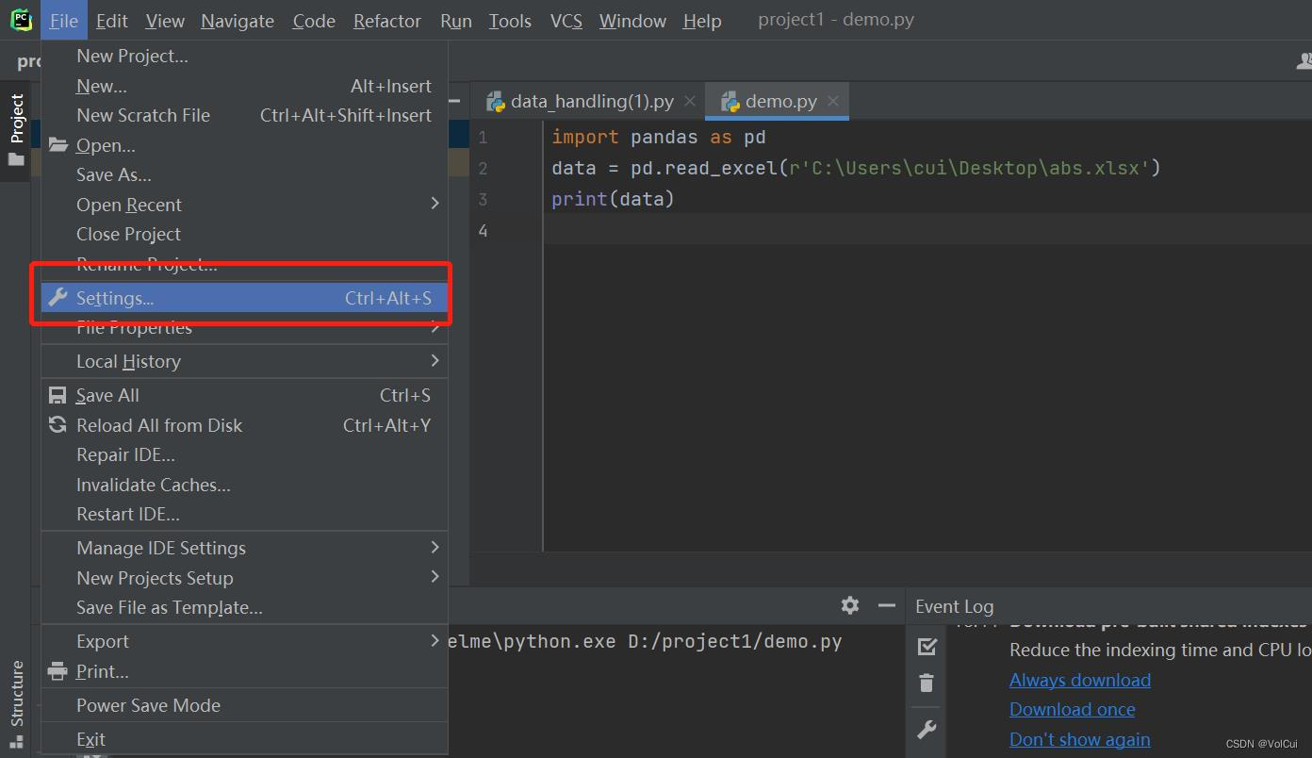Choose Invalidate Caches...

click(244, 485)
